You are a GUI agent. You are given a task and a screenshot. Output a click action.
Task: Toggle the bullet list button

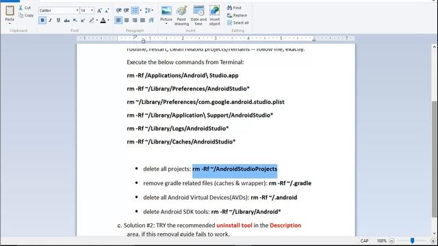tap(135, 11)
